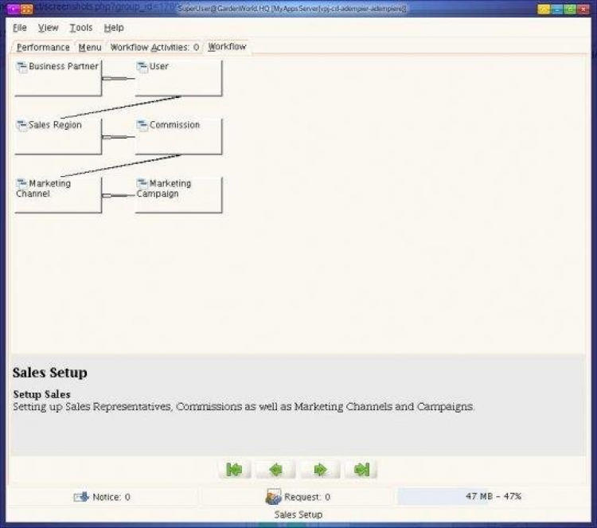Open the File menu
This screenshot has height=528, width=597.
[x=20, y=28]
